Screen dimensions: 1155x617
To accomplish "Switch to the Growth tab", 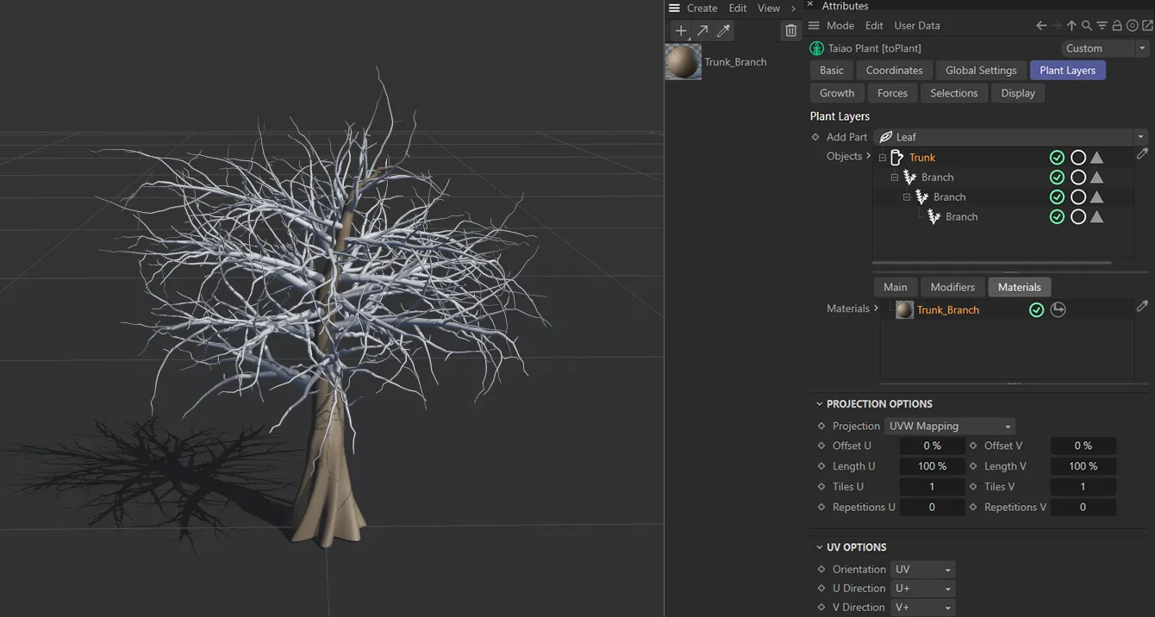I will click(836, 92).
